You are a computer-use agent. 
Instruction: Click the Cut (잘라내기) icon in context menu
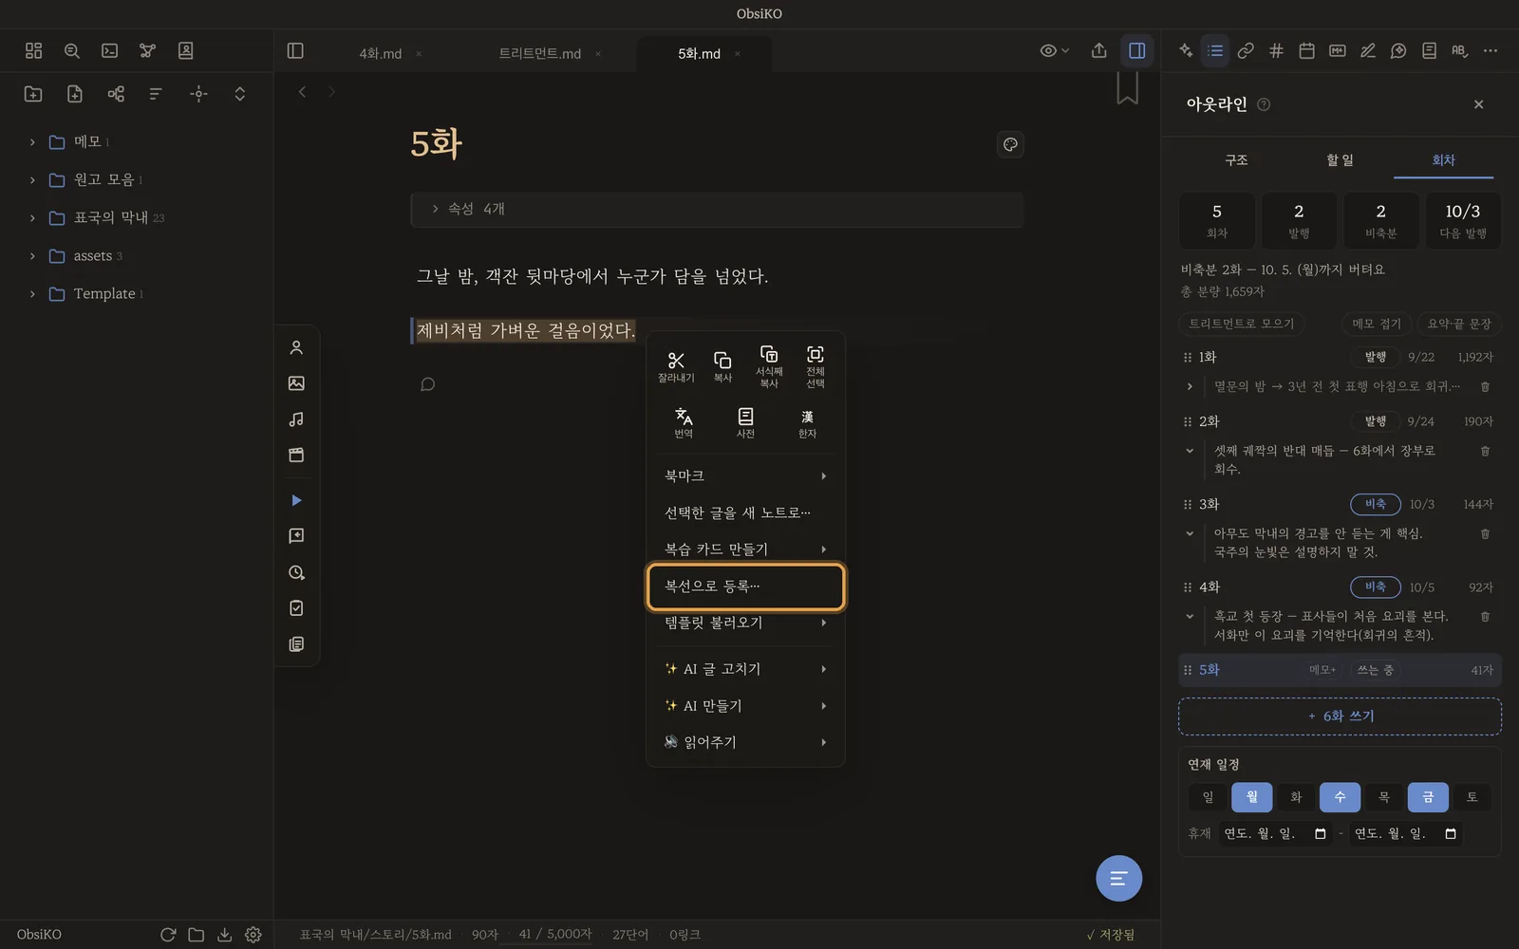(676, 366)
